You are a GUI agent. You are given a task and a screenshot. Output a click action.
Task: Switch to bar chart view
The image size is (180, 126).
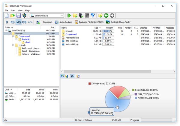pos(67,76)
